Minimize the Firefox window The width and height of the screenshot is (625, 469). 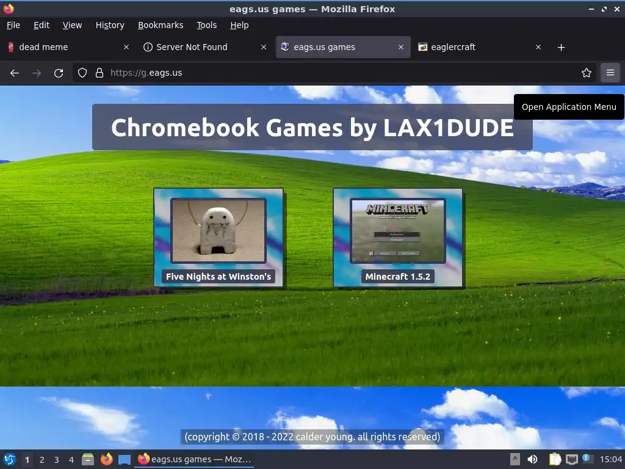pyautogui.click(x=591, y=9)
